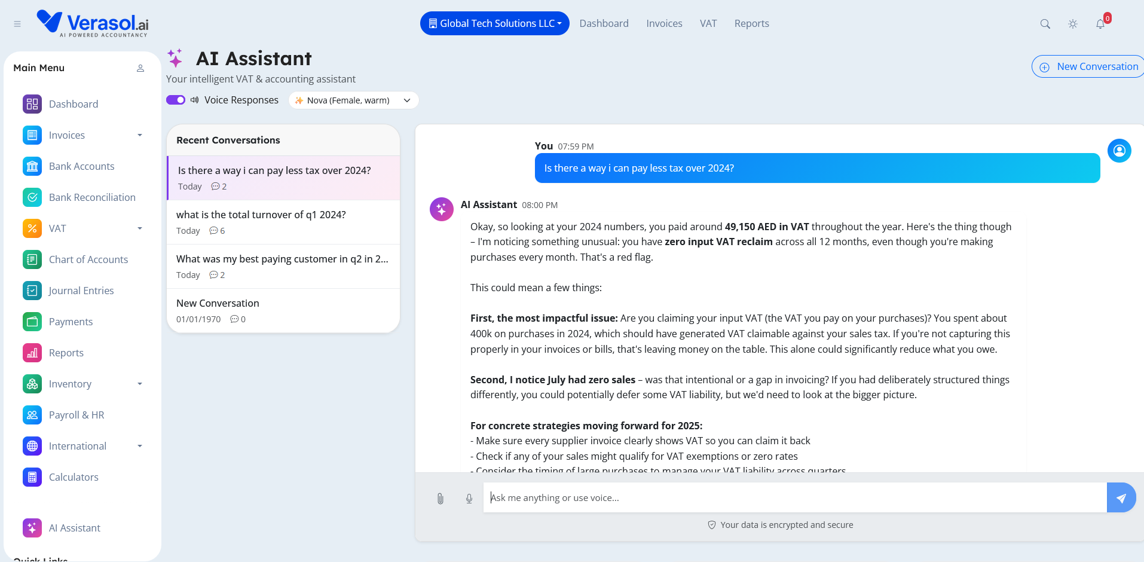Screen dimensions: 1144x562
Task: Select the Journal Entries sidebar icon
Action: (x=32, y=291)
